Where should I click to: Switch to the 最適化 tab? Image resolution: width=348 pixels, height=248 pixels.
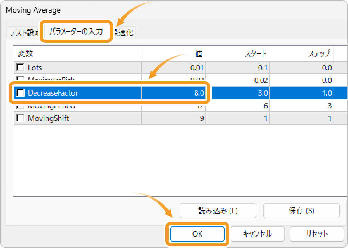click(123, 33)
